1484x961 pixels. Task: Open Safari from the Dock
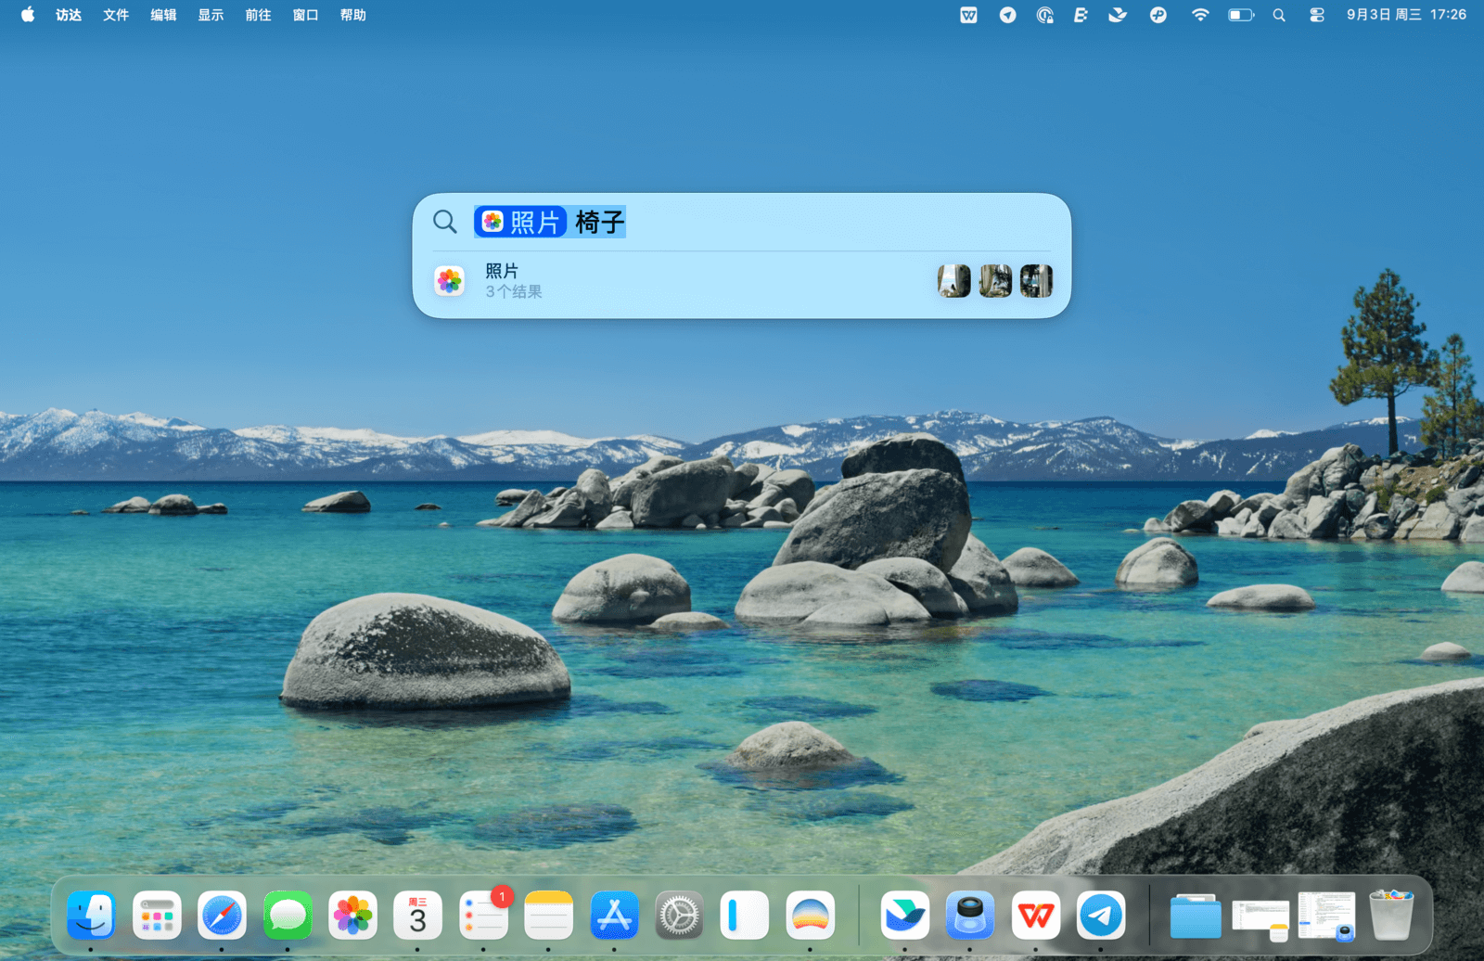222,916
